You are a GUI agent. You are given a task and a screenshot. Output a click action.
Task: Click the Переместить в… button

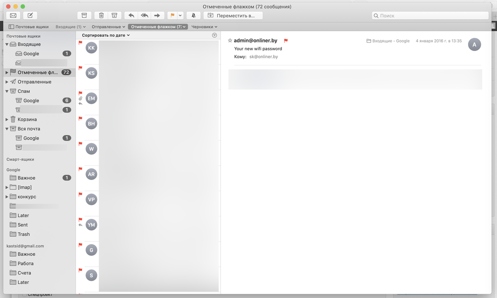[x=233, y=15]
